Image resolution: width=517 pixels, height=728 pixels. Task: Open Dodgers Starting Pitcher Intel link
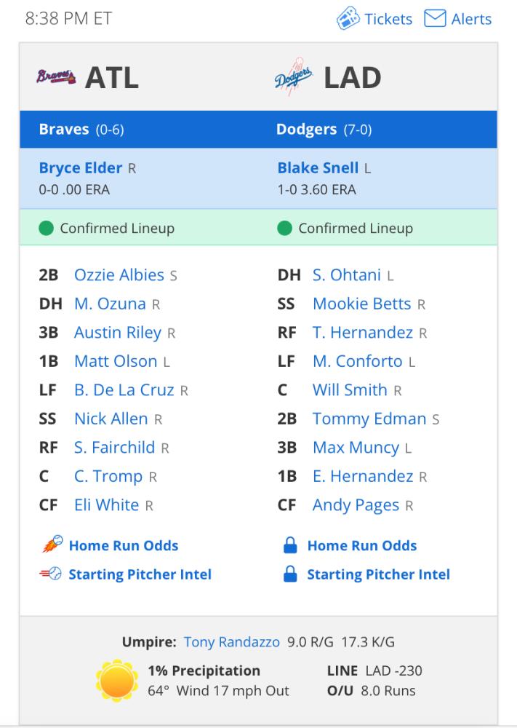(379, 574)
